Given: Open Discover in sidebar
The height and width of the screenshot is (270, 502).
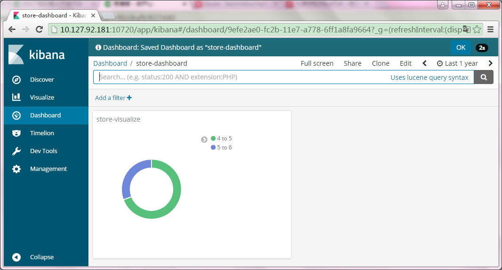Looking at the screenshot, I should 42,79.
